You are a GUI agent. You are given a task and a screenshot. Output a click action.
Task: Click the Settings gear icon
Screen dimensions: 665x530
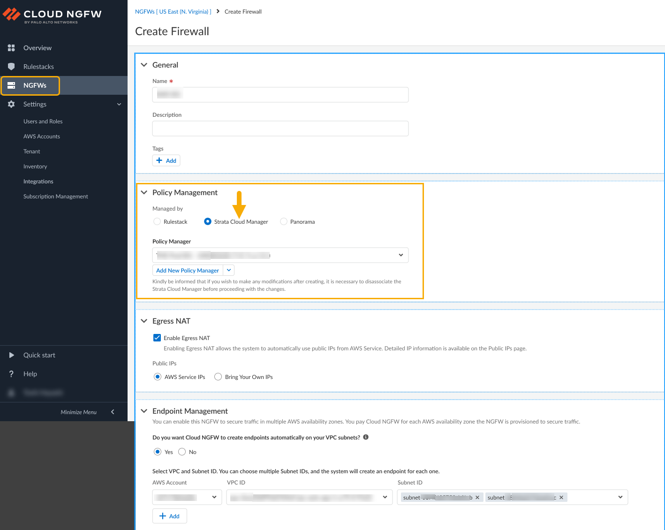[11, 104]
